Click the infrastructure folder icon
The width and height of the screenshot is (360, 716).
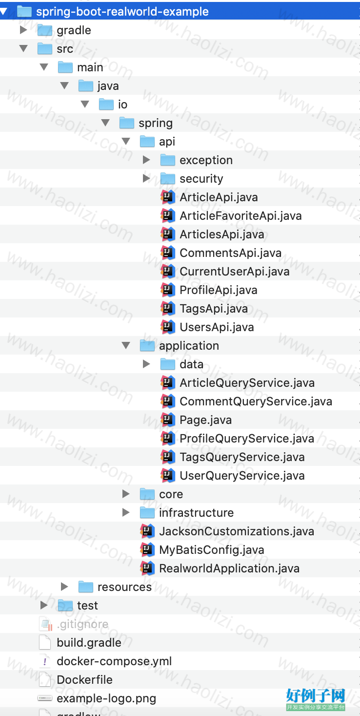click(x=147, y=513)
